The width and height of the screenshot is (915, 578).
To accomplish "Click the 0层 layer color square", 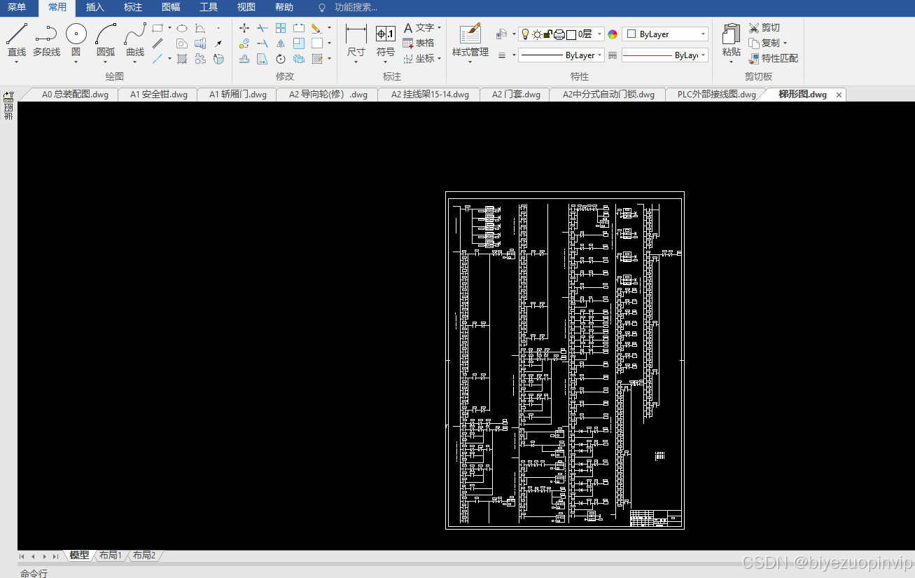I will (x=571, y=34).
